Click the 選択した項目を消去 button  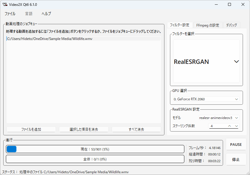pyautogui.click(x=84, y=129)
